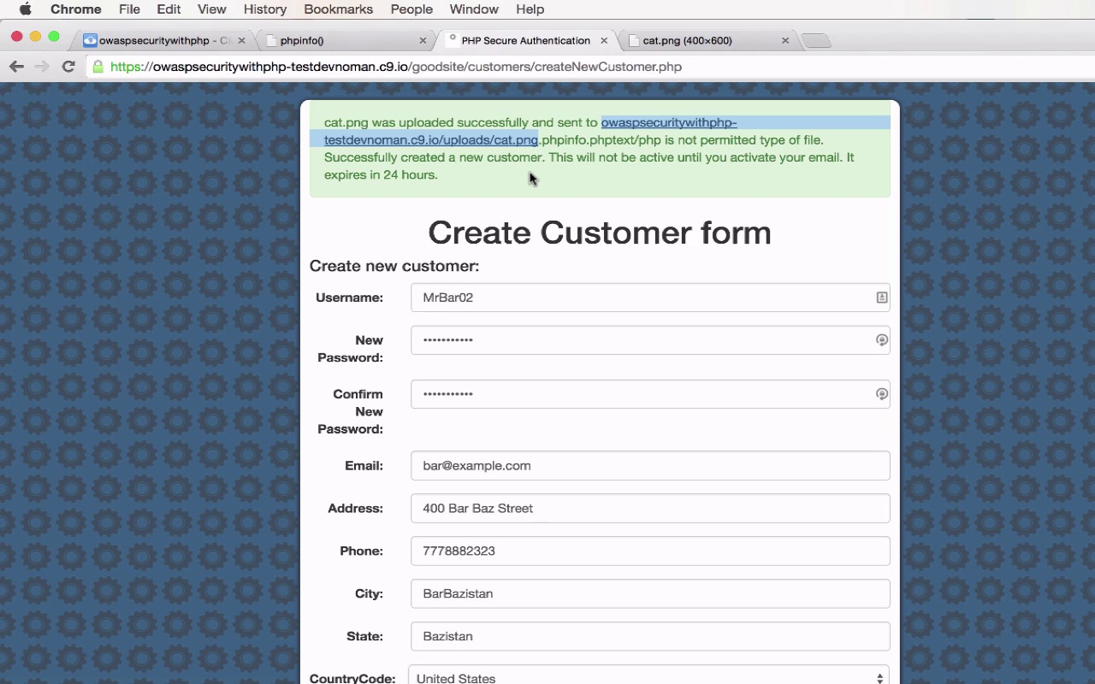Click the Confirm New Password field
Viewport: 1095px width, 684px height.
650,394
